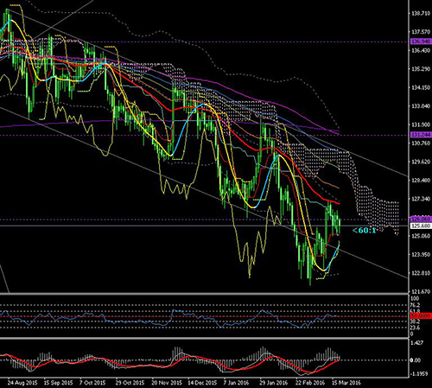
Task: Click the purple 126.060 price level tag
Action: tap(421, 219)
